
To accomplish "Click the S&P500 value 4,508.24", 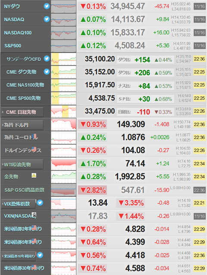I will coord(130,46).
